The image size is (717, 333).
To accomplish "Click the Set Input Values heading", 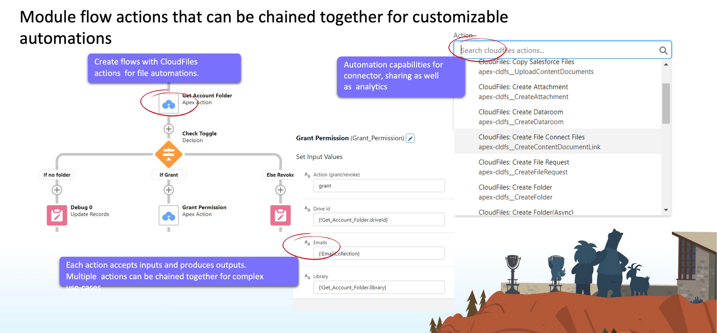I will point(319,157).
